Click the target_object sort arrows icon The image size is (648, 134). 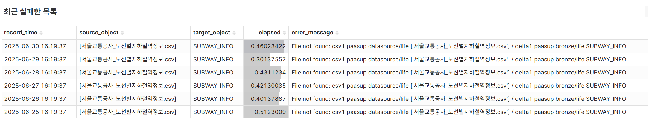click(234, 33)
